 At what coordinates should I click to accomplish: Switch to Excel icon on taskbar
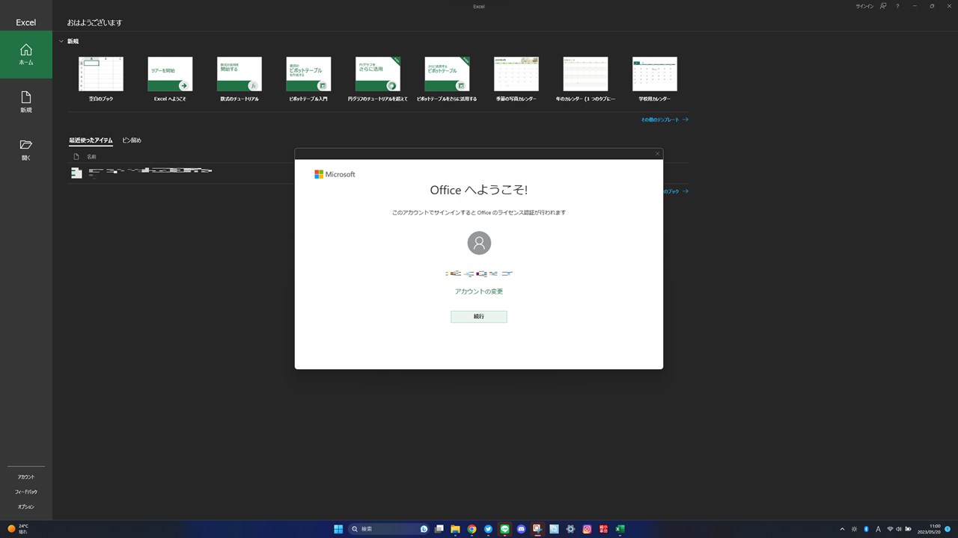(620, 529)
